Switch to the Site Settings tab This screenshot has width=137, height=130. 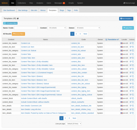tap(23, 10)
